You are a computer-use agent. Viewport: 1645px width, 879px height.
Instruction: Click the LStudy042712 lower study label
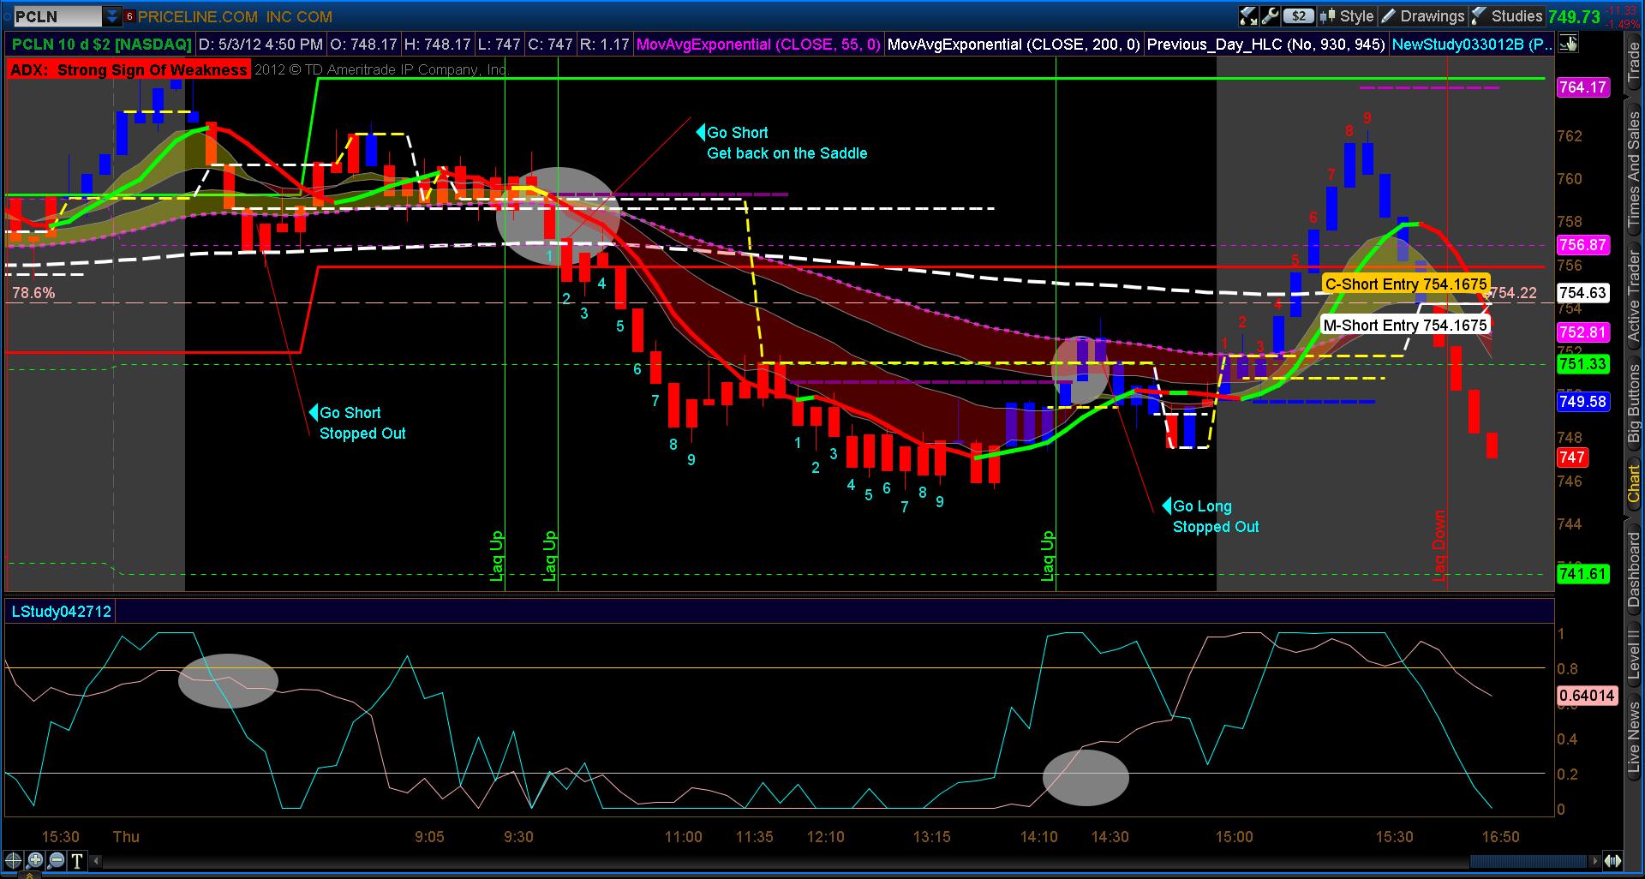(x=61, y=612)
